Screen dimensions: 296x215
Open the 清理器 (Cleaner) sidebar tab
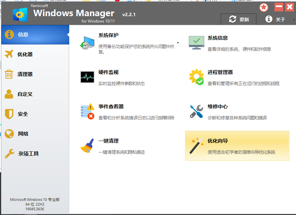click(x=35, y=74)
